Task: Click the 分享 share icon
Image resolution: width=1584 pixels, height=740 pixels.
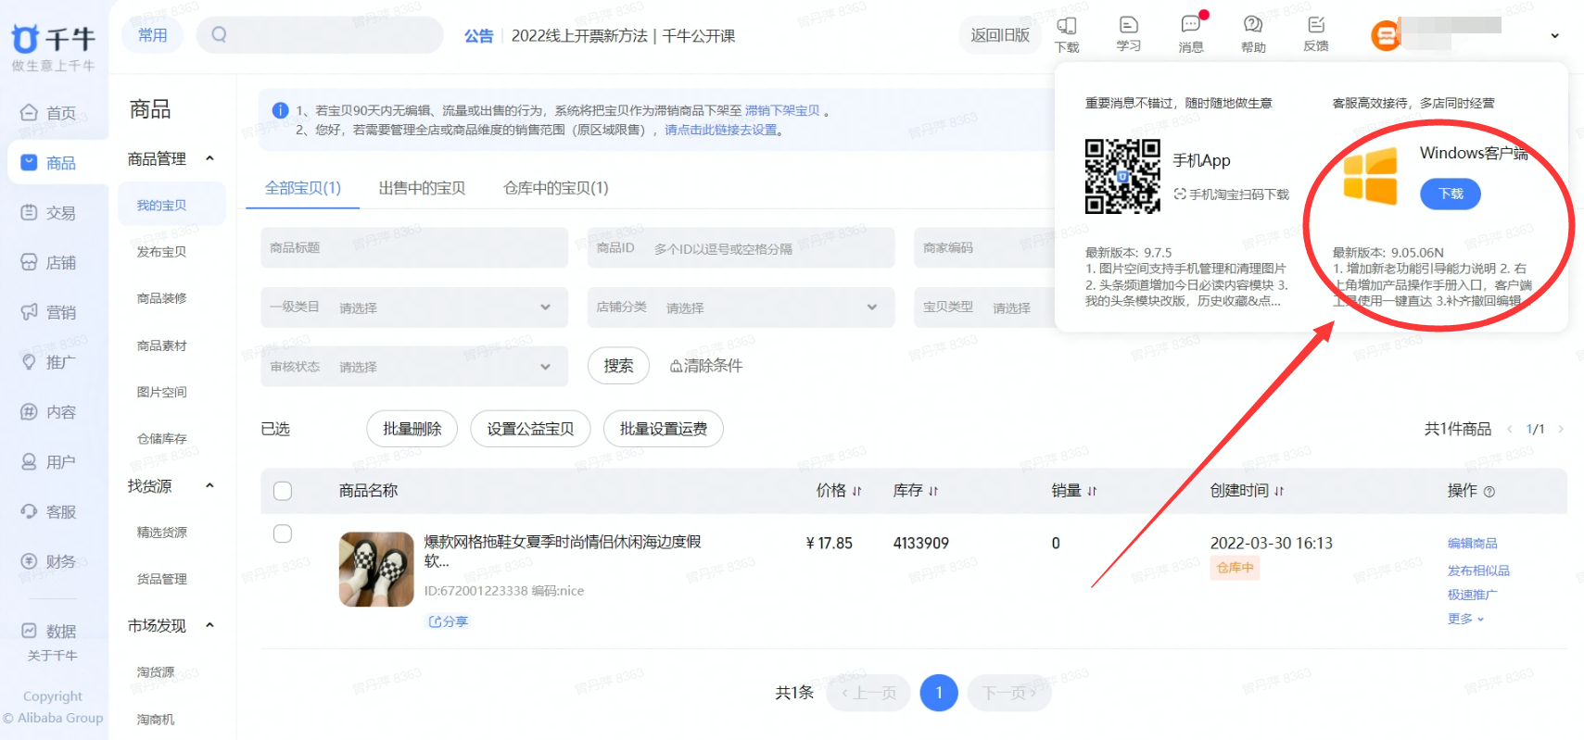Action: (435, 621)
